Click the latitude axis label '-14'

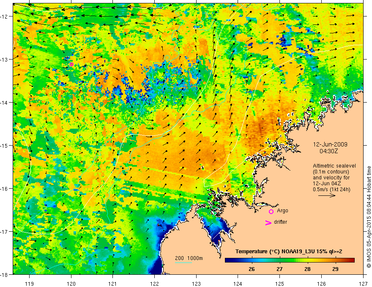5,103
